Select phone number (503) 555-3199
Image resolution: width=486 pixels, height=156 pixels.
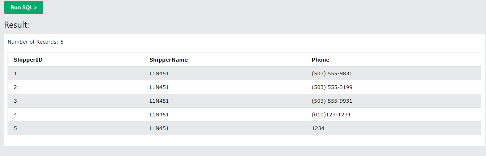(x=332, y=87)
